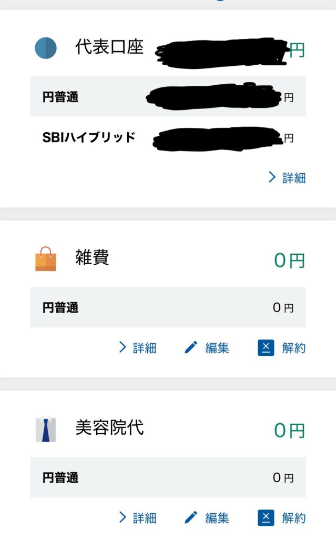Click the pencil icon for 美容院代

coord(191,517)
